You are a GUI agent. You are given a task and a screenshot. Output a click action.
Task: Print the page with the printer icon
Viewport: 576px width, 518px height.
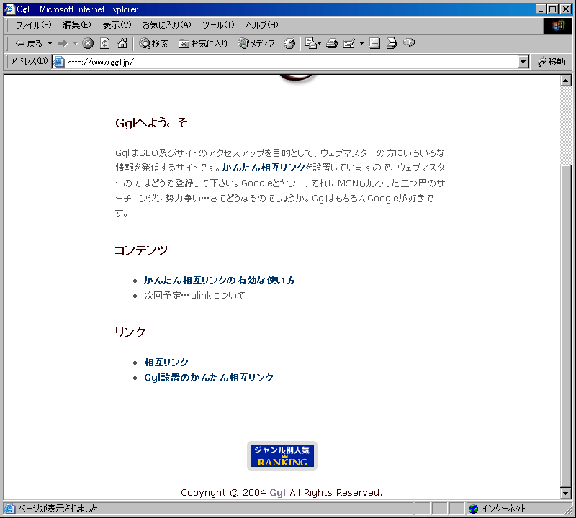pyautogui.click(x=332, y=44)
